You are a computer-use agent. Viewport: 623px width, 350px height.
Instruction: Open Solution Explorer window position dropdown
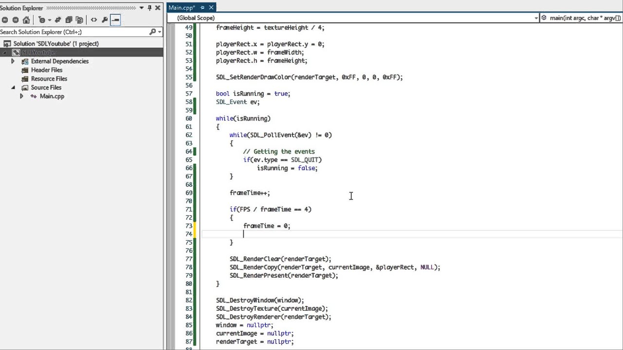142,8
